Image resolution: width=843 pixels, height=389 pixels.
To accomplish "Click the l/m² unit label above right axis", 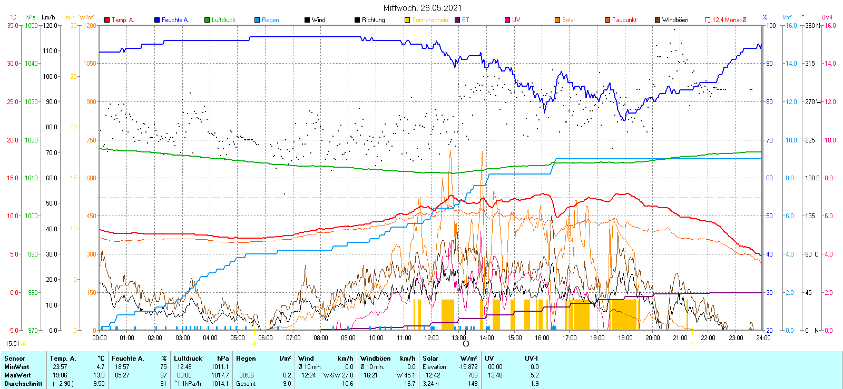I will [787, 17].
